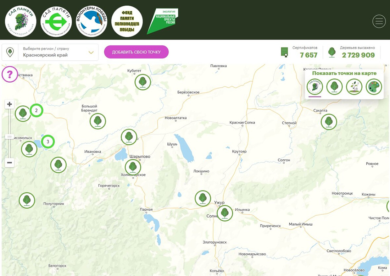Click the green arrow Сад Памяти logo
The image size is (390, 276).
coord(56,21)
